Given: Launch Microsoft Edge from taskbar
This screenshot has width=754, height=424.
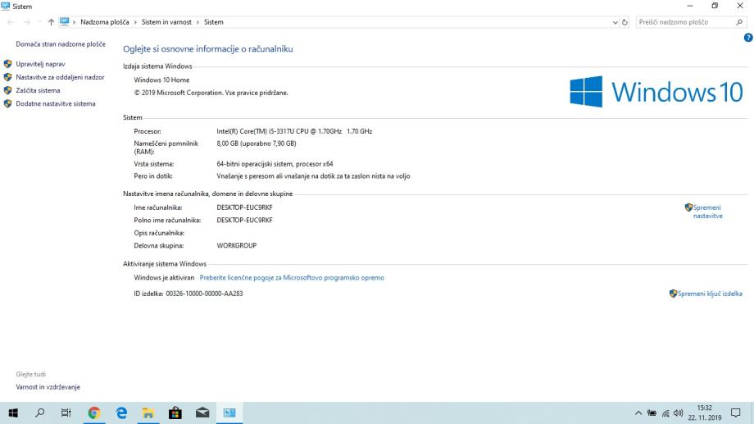Looking at the screenshot, I should pyautogui.click(x=121, y=413).
